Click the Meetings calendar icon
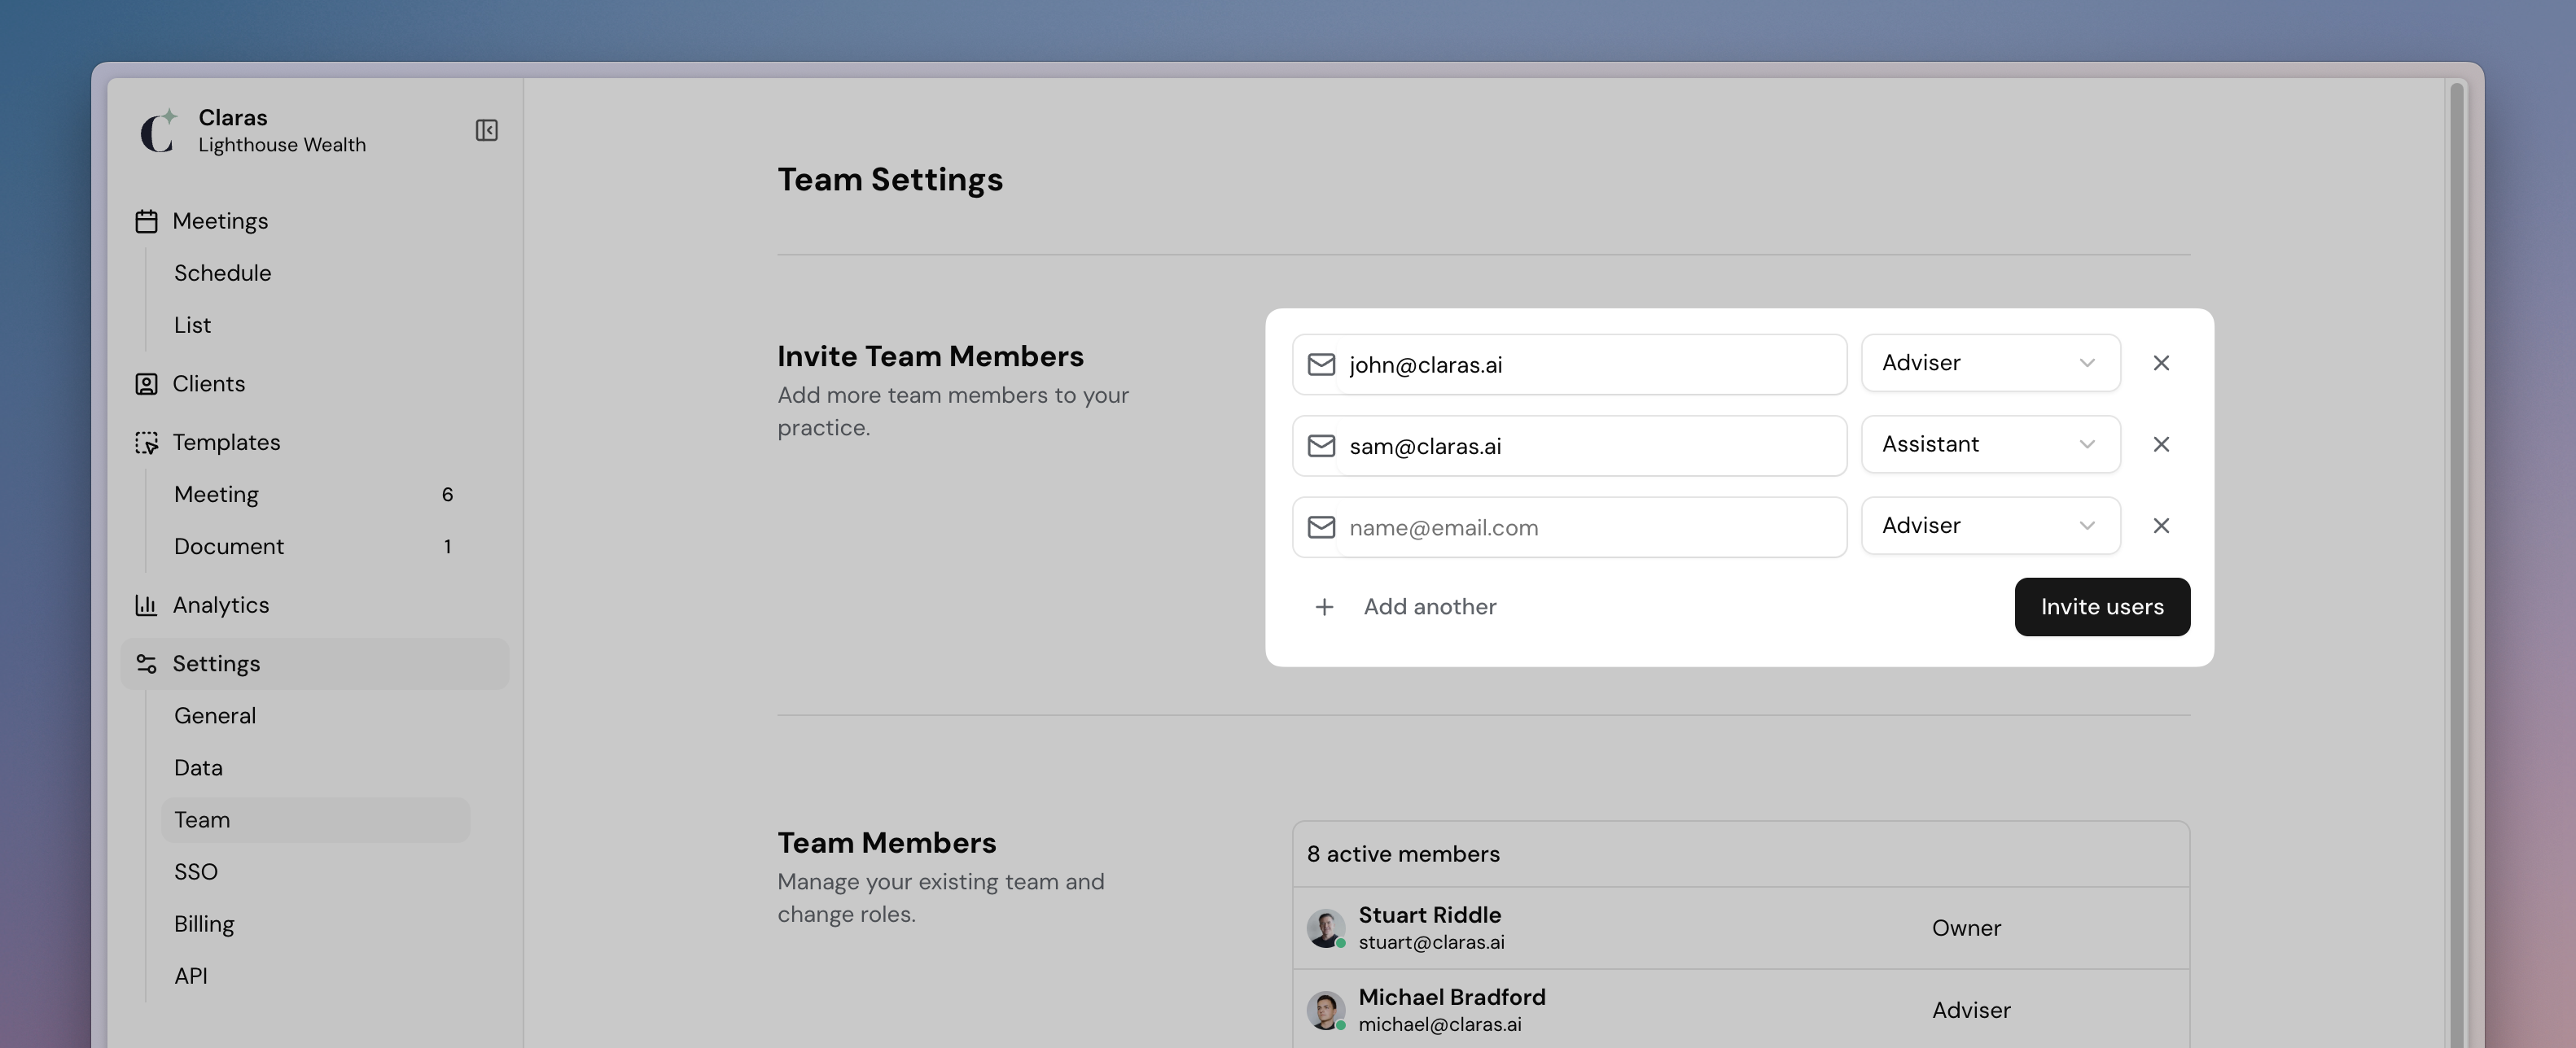The image size is (2576, 1048). coord(146,221)
